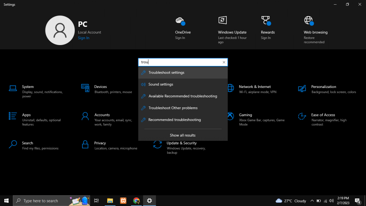
Task: Click the PC user avatar picture
Action: (x=60, y=30)
